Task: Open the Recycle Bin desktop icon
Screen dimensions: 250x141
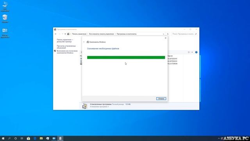Action: point(5,18)
